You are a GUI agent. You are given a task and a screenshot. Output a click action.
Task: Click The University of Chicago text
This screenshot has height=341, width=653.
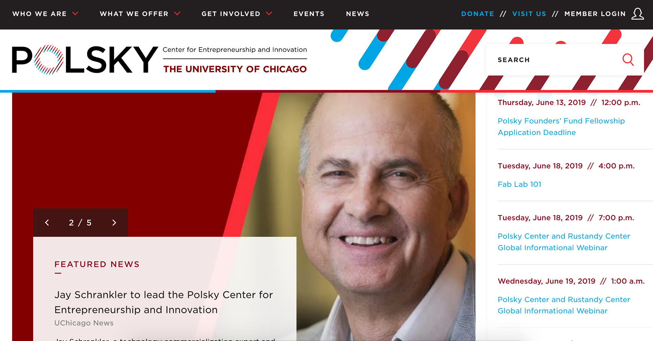(235, 69)
